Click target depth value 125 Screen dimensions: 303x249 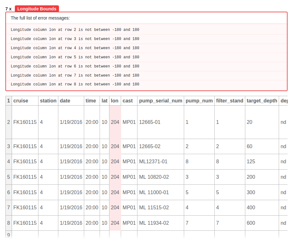262,161
